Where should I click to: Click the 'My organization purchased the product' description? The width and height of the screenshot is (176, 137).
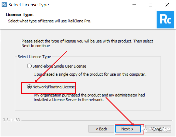pyautogui.click(x=90, y=97)
